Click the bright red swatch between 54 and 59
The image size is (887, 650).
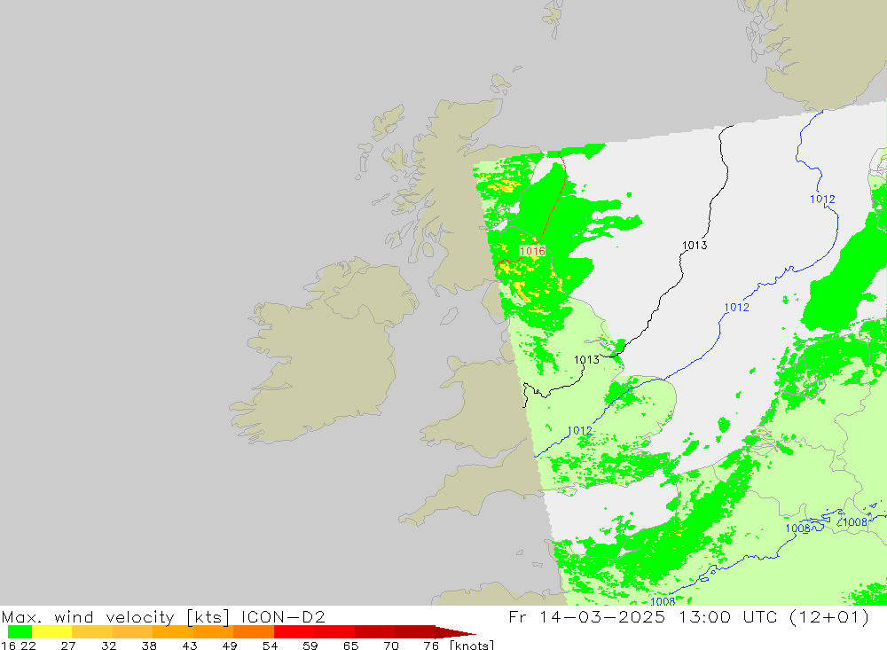pos(294,632)
